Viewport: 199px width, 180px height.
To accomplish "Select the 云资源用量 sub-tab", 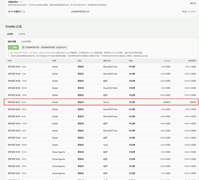I will pos(26,41).
